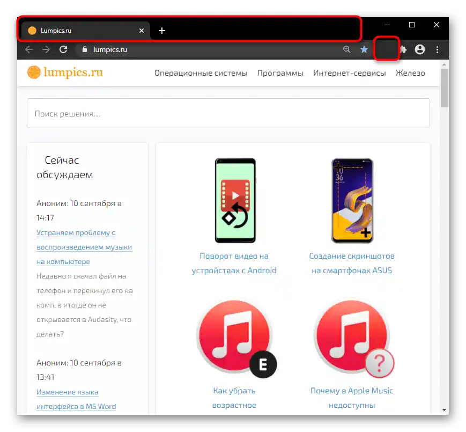Click the Аноним: 10 сентября в 14:17 text
This screenshot has height=432, width=466.
[x=79, y=210]
